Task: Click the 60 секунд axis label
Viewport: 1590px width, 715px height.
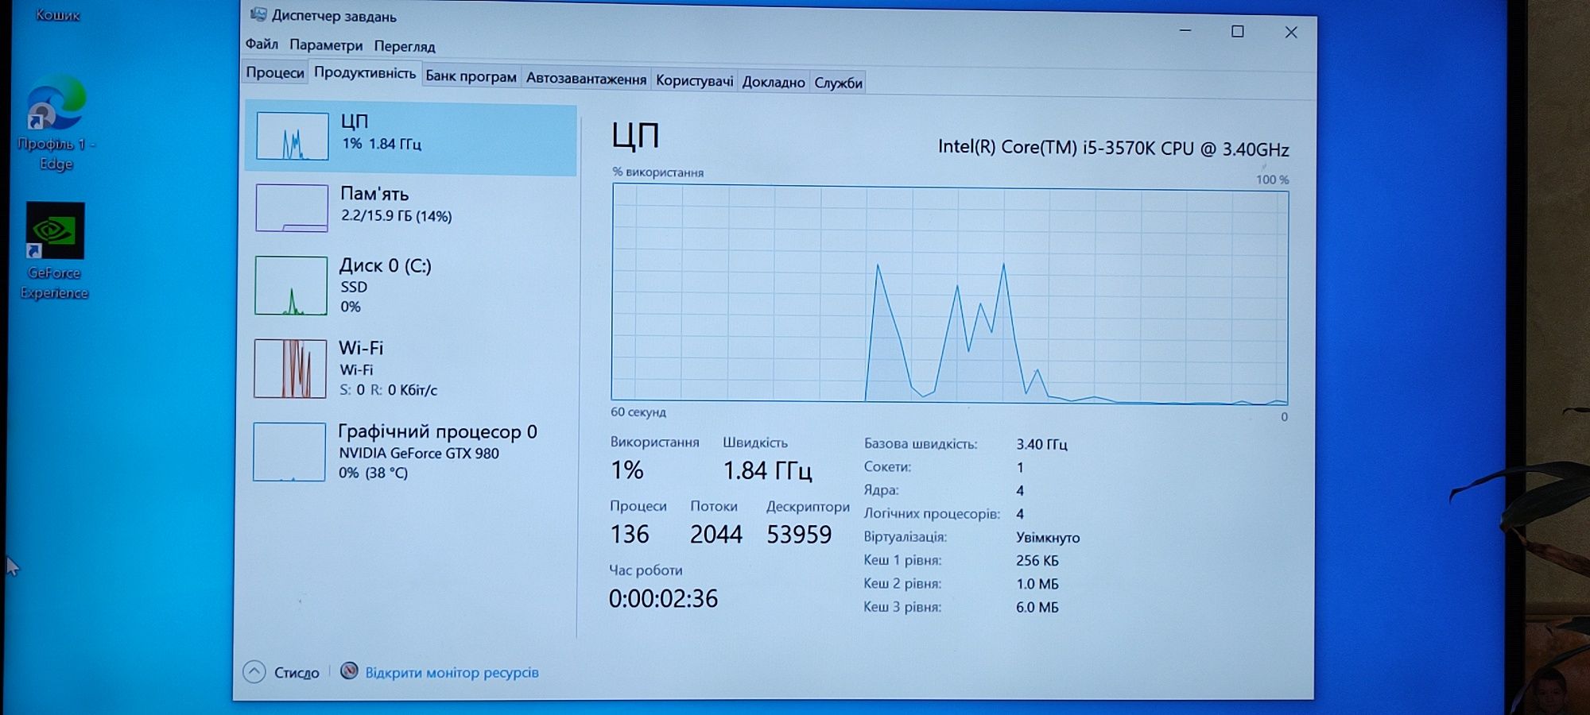Action: [x=638, y=412]
